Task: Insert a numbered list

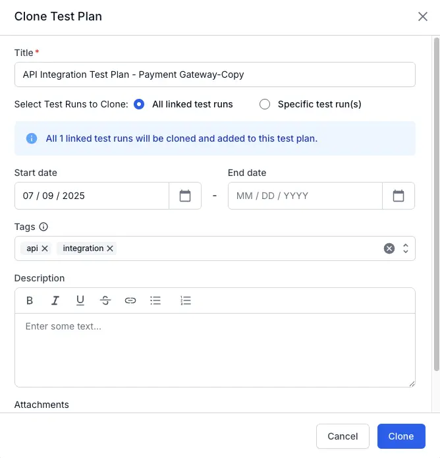Action: tap(186, 301)
